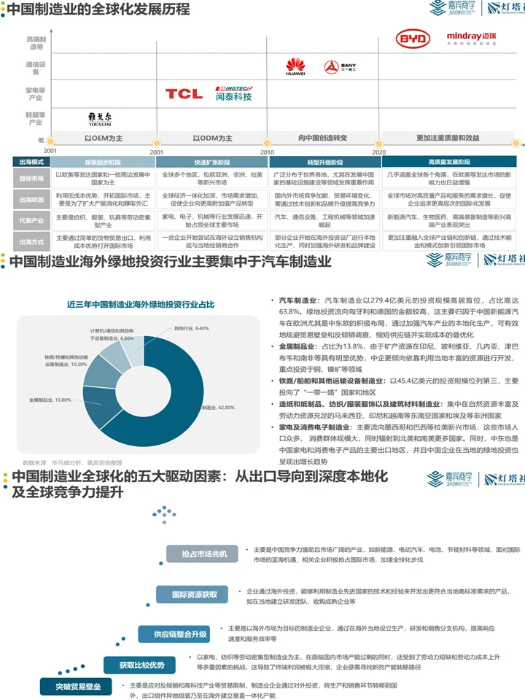Click 嘉宾商学 logo beside the 五大驱动因素 title
The height and width of the screenshot is (700, 525).
point(450,479)
